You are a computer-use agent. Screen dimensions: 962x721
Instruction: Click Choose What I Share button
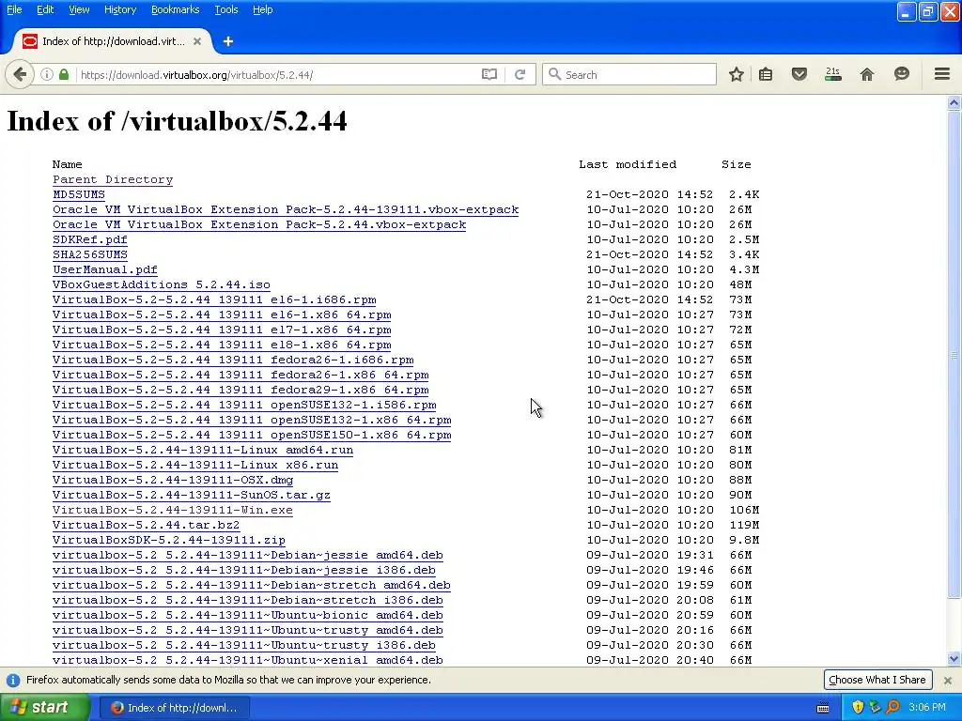point(877,680)
